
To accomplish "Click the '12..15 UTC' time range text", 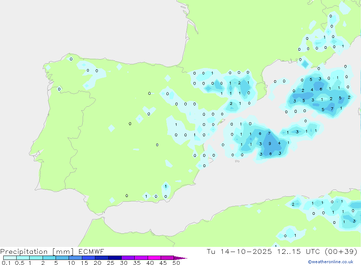I will point(299,251).
